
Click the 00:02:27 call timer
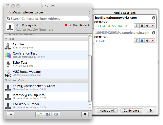pos(101,22)
